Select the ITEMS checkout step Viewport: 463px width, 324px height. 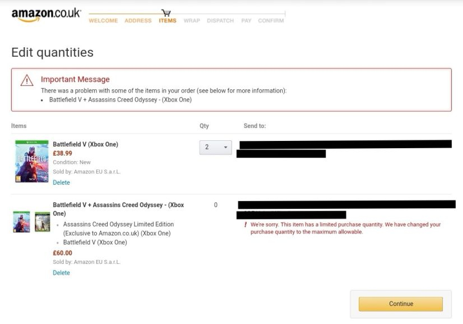click(168, 21)
